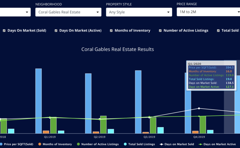Open the leftmost unlabeled dropdown
This screenshot has height=148, width=240.
pyautogui.click(x=15, y=12)
